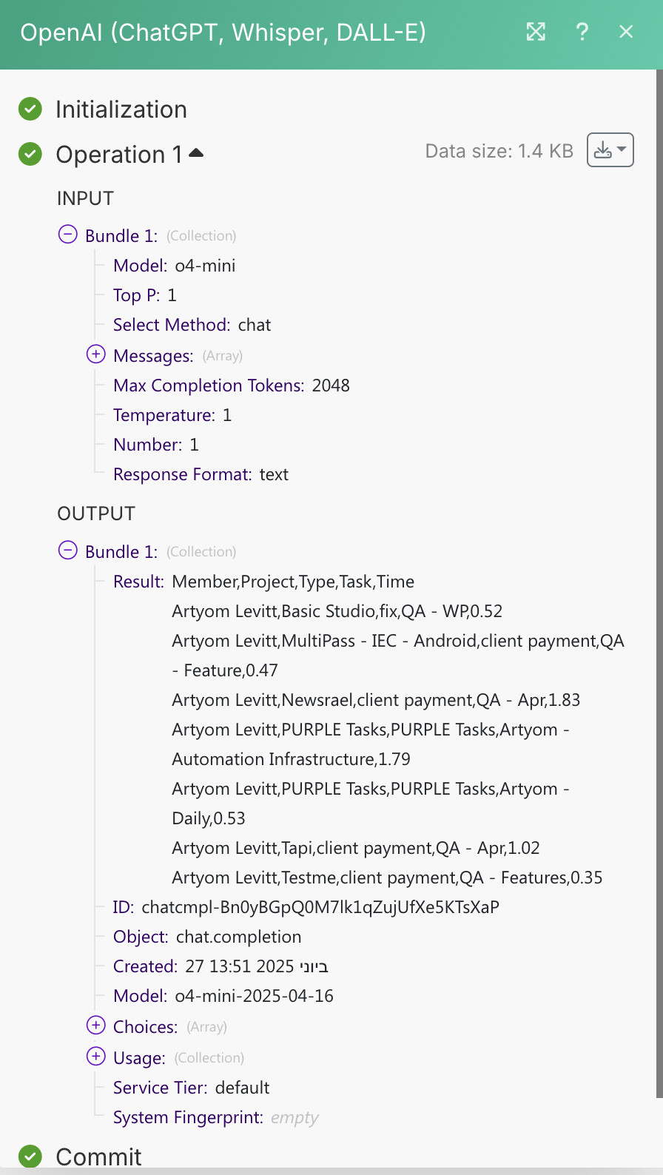Collapse Operation 1 with the caret arrow
Image resolution: width=663 pixels, height=1175 pixels.
point(196,153)
